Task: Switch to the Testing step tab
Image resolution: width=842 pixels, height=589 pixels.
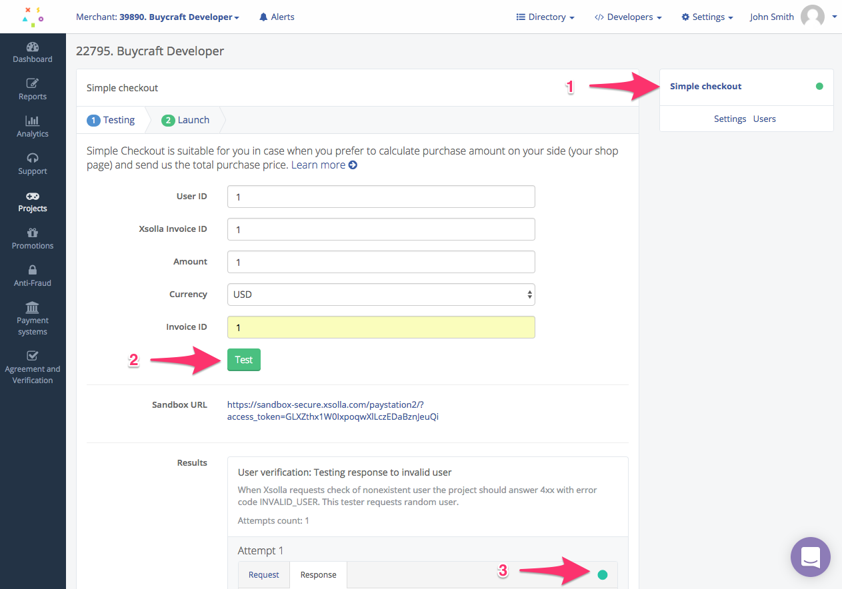Action: 111,120
